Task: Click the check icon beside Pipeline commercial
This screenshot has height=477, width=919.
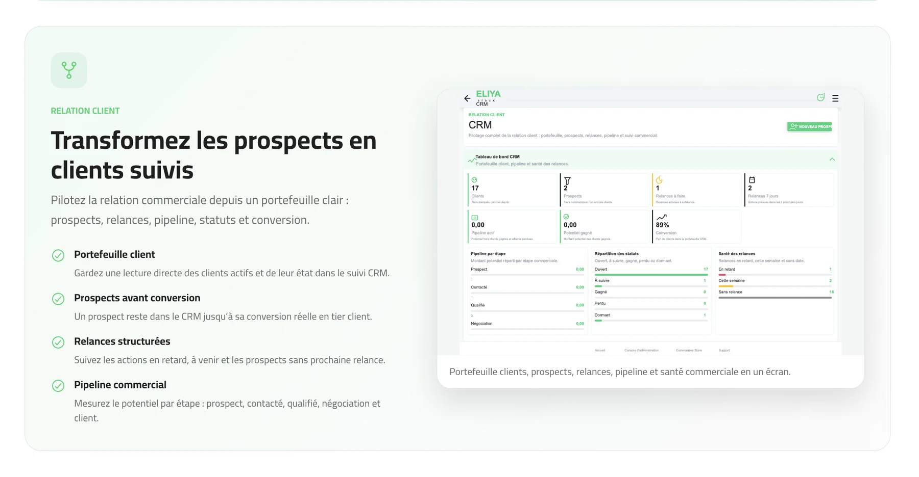Action: tap(58, 386)
